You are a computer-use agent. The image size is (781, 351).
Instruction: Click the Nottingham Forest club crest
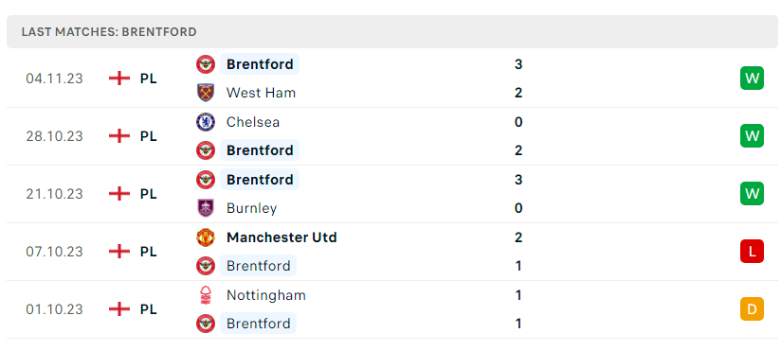pyautogui.click(x=206, y=295)
